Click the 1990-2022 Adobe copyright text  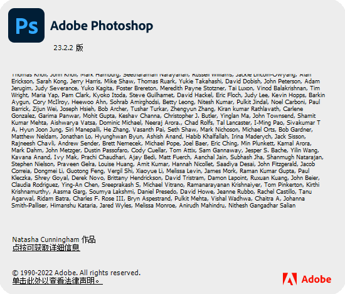click(76, 273)
